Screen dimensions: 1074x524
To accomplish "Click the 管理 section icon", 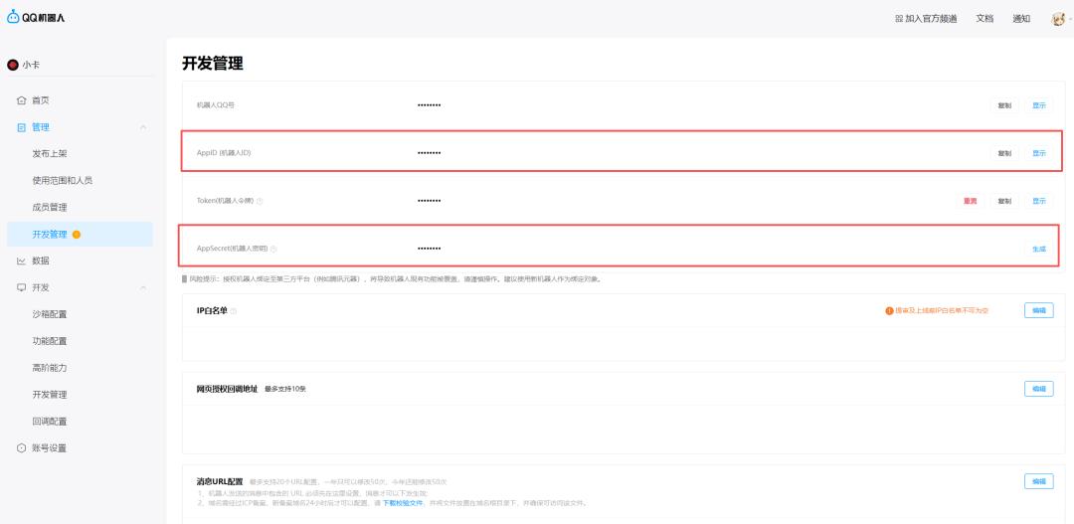I will [x=21, y=127].
